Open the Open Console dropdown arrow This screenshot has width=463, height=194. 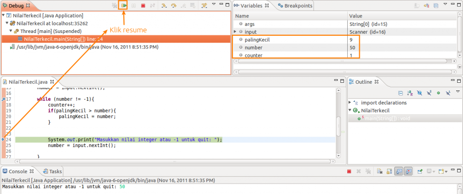446,172
